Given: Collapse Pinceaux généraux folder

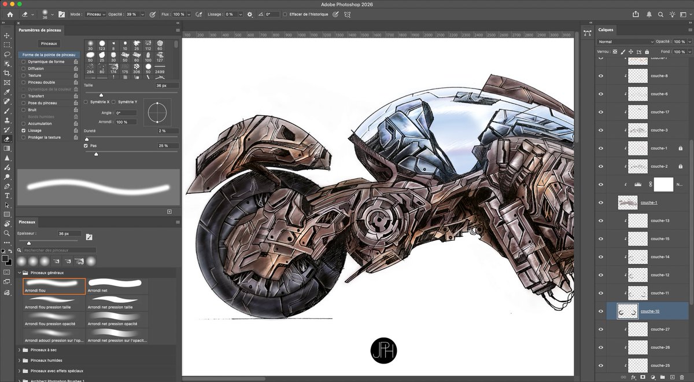Looking at the screenshot, I should coord(19,272).
